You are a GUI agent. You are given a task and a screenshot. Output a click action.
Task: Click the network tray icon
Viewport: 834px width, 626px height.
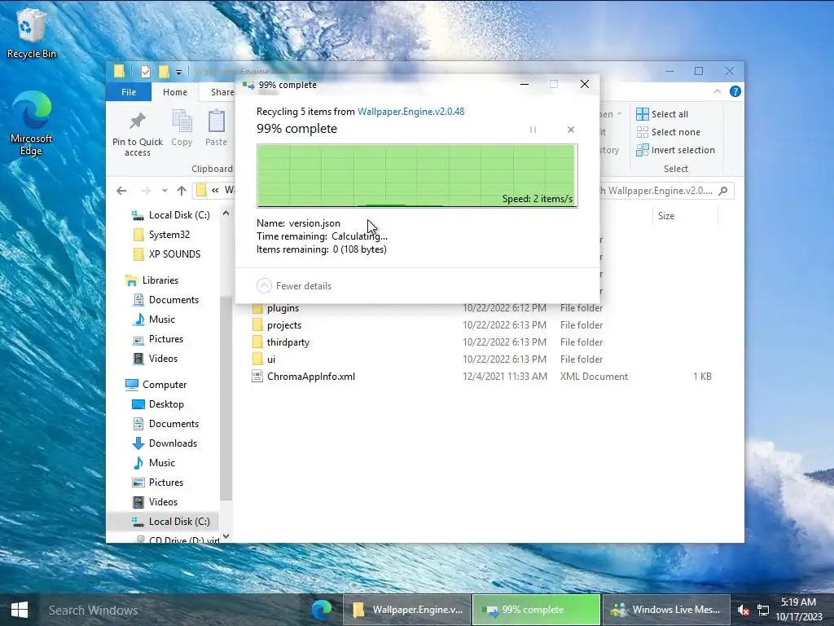coord(762,610)
